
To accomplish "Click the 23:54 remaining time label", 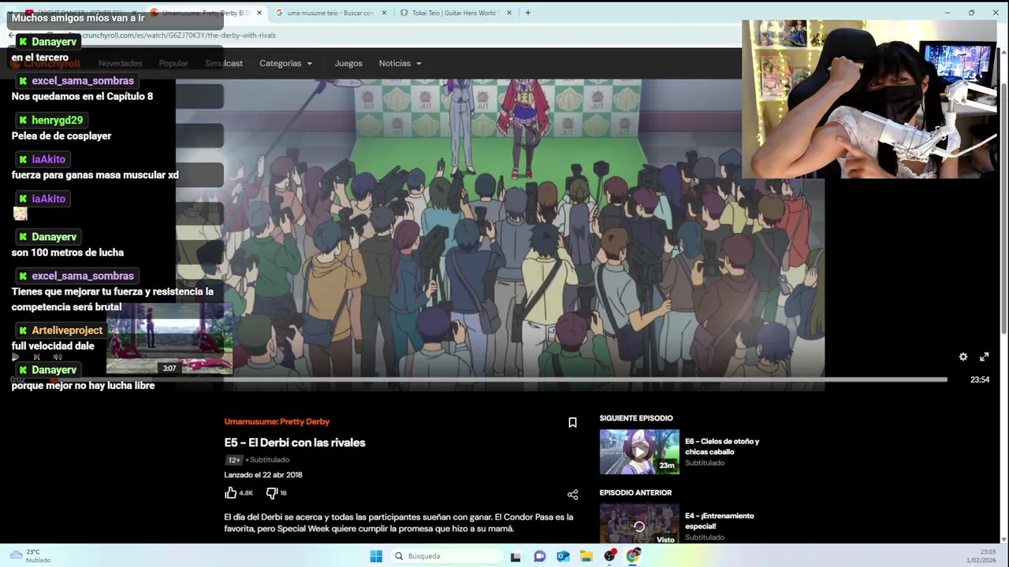I will 979,380.
